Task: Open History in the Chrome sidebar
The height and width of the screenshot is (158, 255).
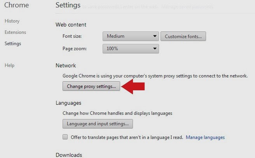Action: click(x=12, y=21)
